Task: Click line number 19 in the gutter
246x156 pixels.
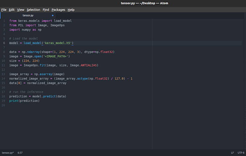Action: 4,101
